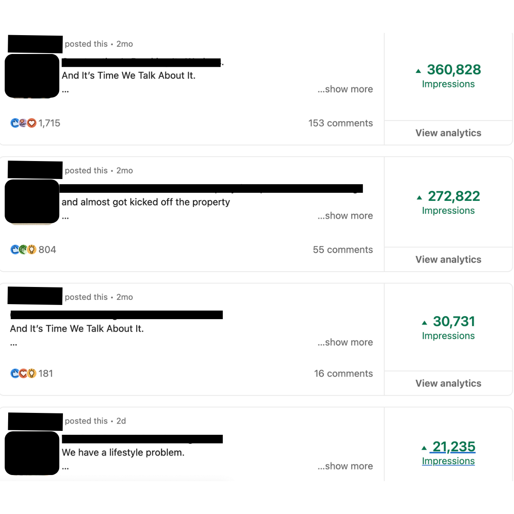Open reaction icons on the 1,715 reactions post
The height and width of the screenshot is (514, 514).
click(x=23, y=123)
